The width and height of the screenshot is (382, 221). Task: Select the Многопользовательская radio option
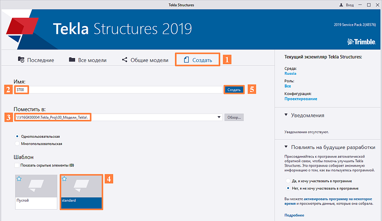pyautogui.click(x=17, y=144)
